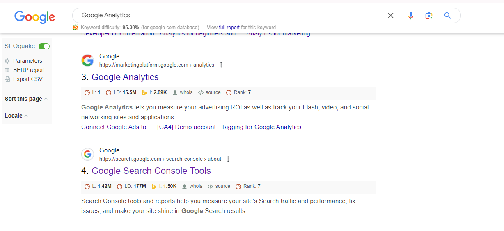Open three-dot menu for marketingplatform.google.com result
Screen dimensions: 504x231
(221, 65)
